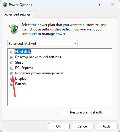Close the Power Options dialog

[x=113, y=4]
